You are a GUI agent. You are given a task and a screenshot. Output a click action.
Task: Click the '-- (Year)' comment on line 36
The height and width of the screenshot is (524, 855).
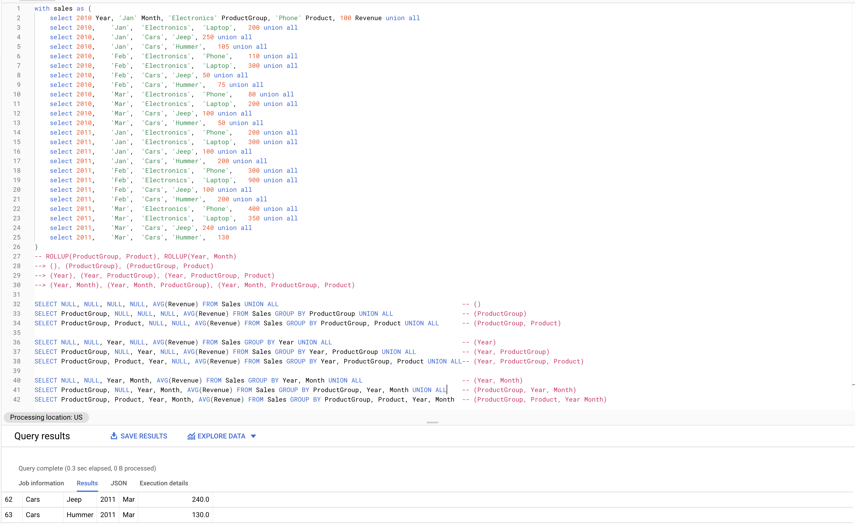point(479,342)
